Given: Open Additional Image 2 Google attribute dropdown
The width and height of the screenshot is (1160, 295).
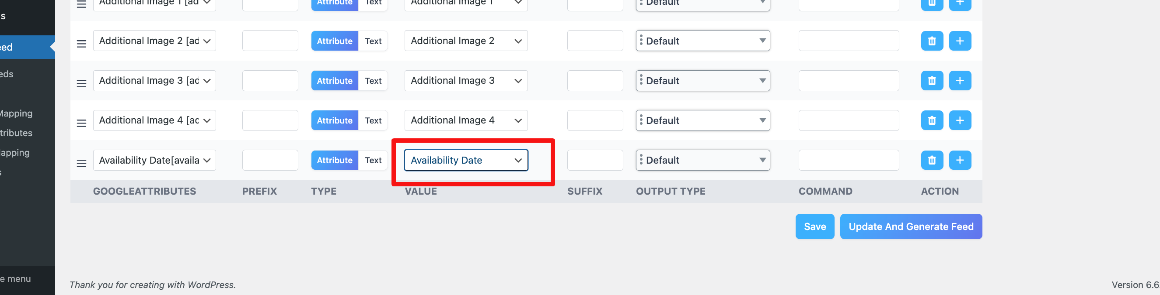Looking at the screenshot, I should click(x=154, y=41).
